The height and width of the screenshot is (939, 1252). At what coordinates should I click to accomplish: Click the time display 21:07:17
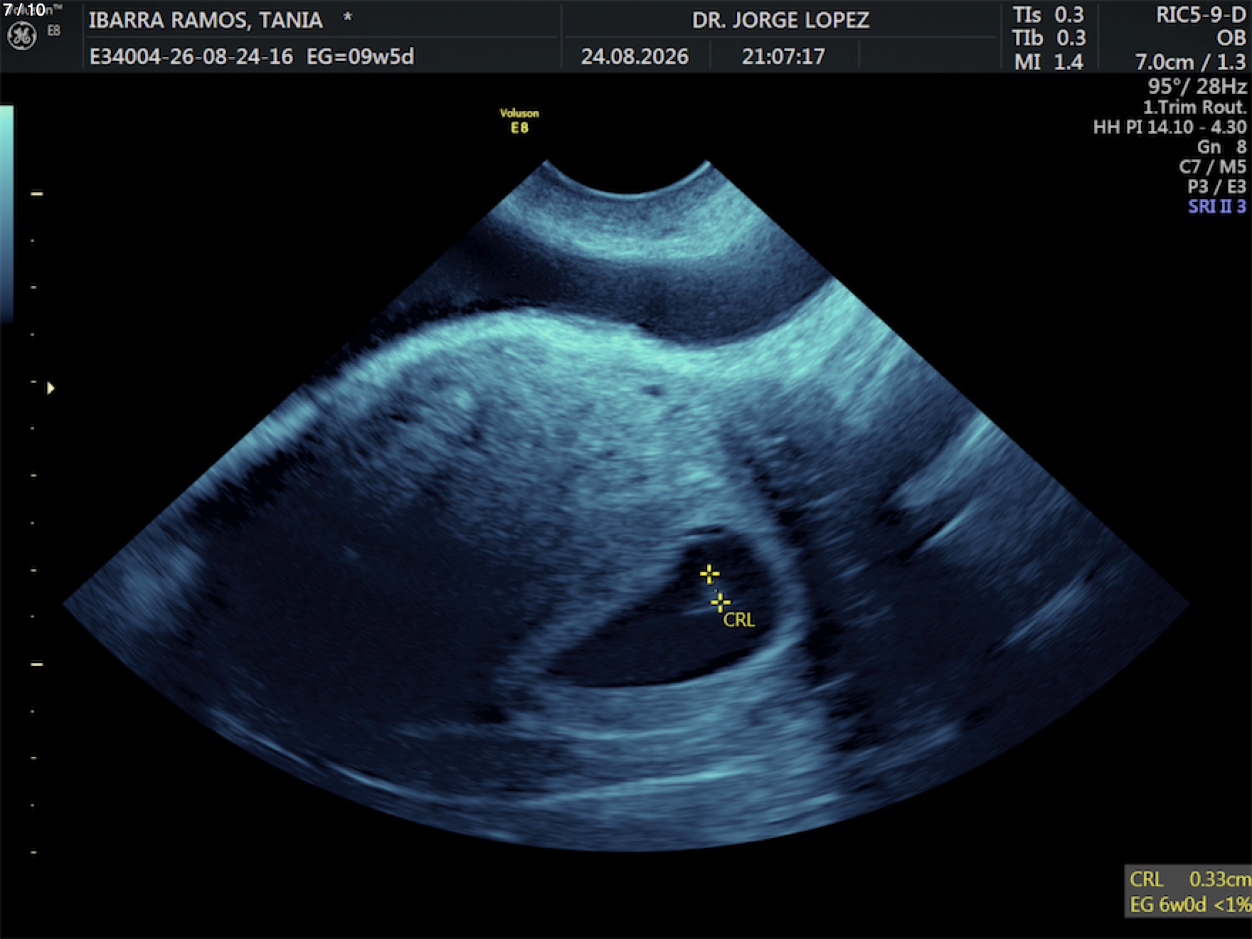pos(783,56)
